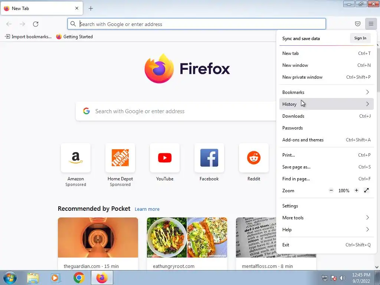Viewport: 380px width, 285px height.
Task: Close the New Tab tab
Action: point(76,8)
